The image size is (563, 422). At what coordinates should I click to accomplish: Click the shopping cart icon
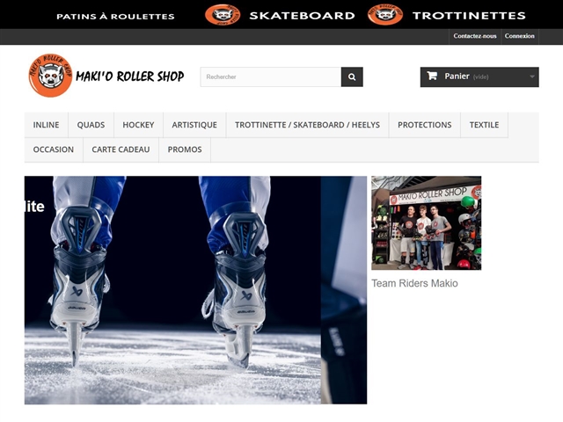coord(432,76)
